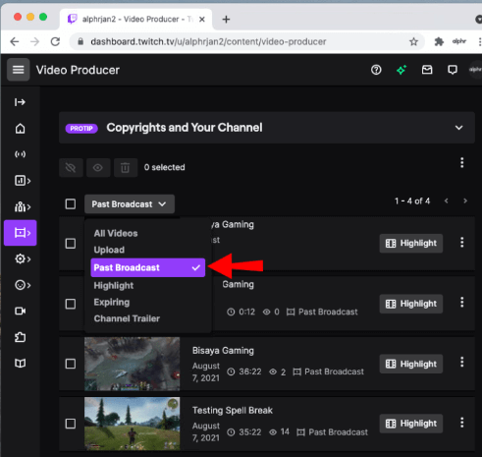Close the Video Producer browser tab
Viewport: 482px width, 457px height.
click(202, 20)
